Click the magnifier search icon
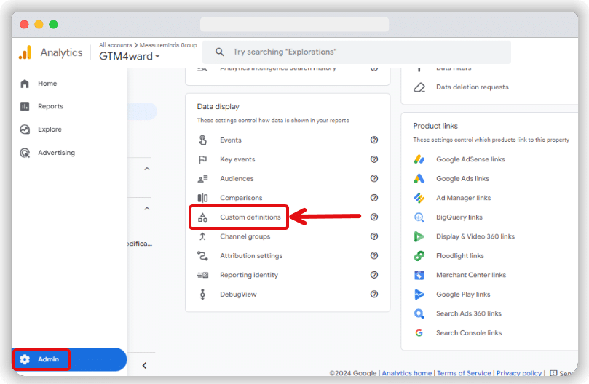589x384 pixels. (220, 52)
